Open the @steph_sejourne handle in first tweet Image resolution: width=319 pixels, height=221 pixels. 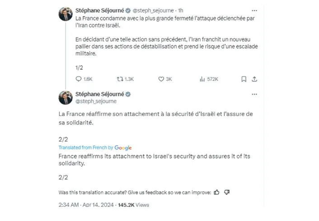pos(151,10)
